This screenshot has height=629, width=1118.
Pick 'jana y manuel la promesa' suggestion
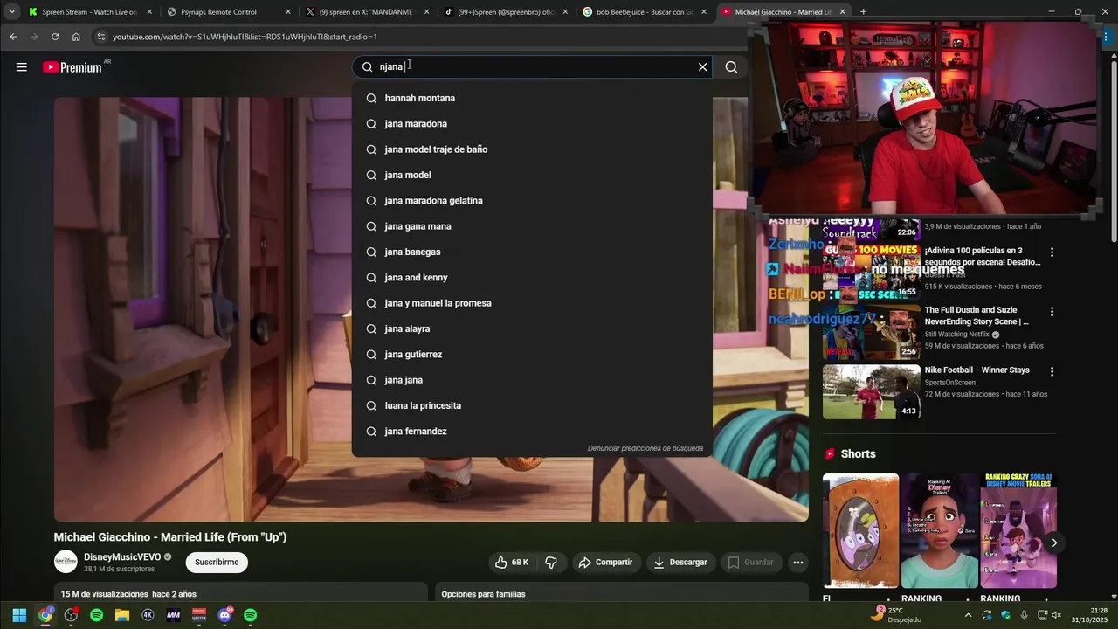click(x=532, y=303)
